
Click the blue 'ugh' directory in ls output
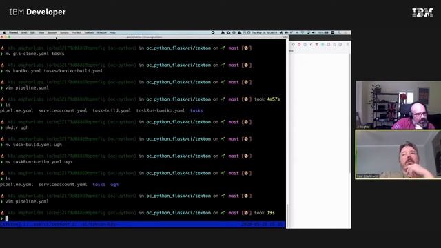point(114,185)
